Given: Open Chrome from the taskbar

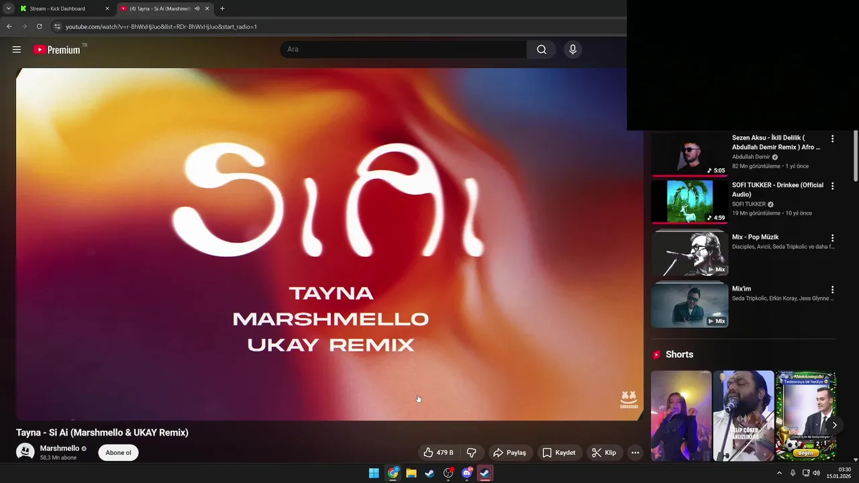Looking at the screenshot, I should [393, 473].
